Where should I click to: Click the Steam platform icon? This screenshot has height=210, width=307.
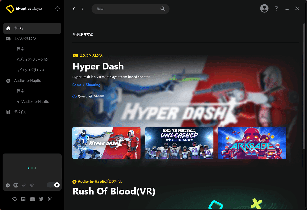(x=91, y=96)
